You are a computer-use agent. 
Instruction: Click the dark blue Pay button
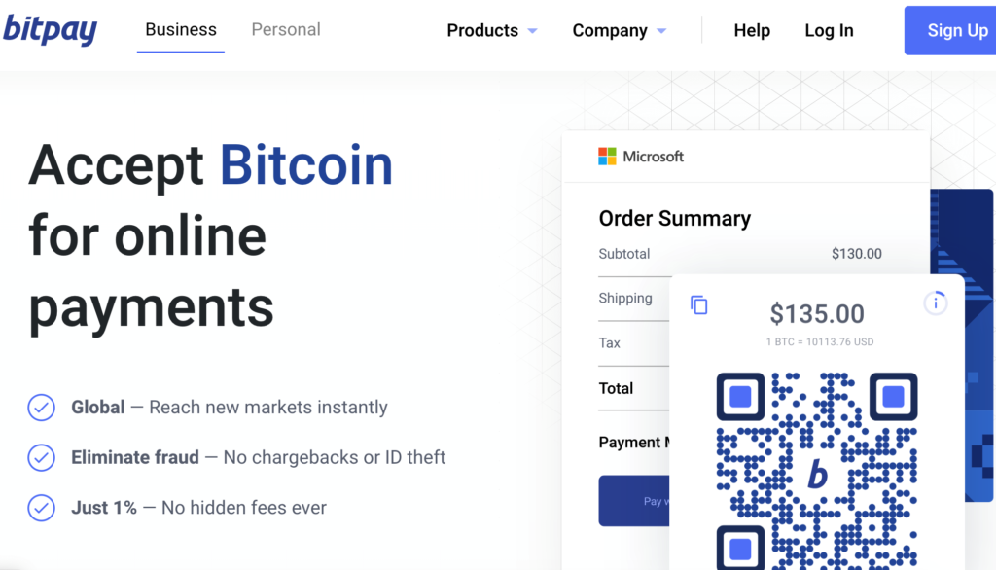click(x=634, y=501)
